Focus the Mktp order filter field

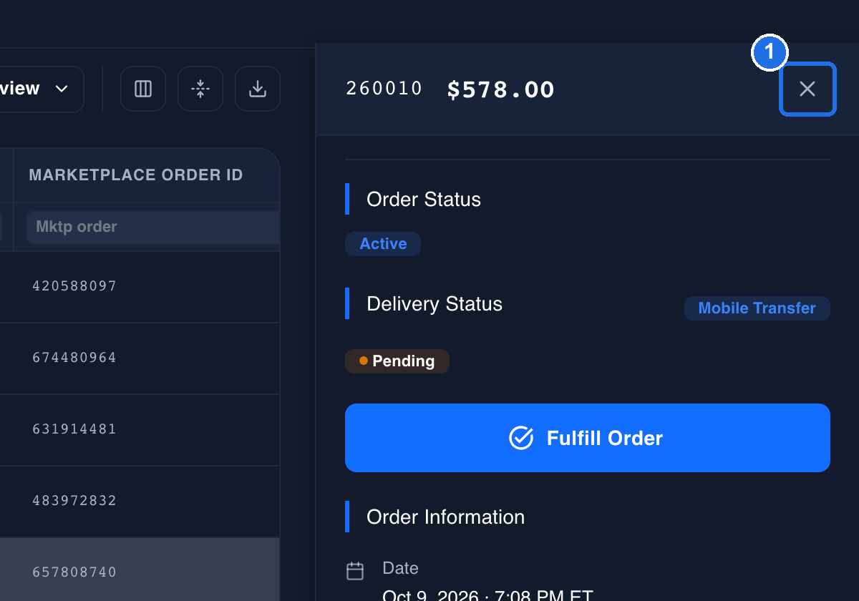(x=153, y=227)
